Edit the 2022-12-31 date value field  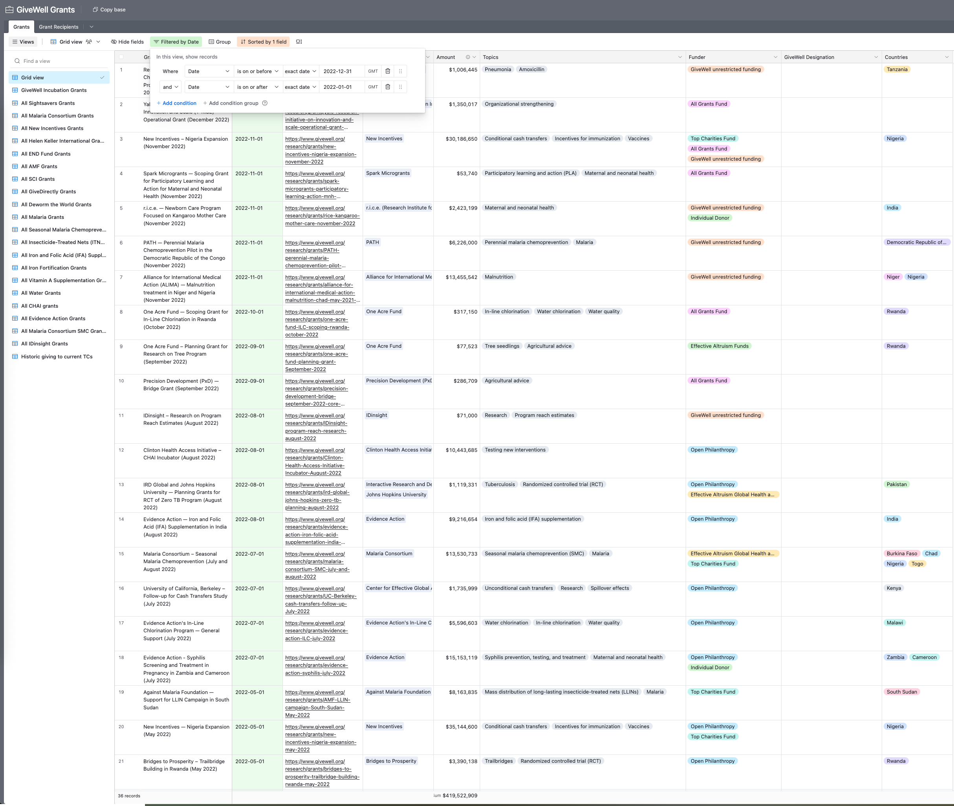341,71
